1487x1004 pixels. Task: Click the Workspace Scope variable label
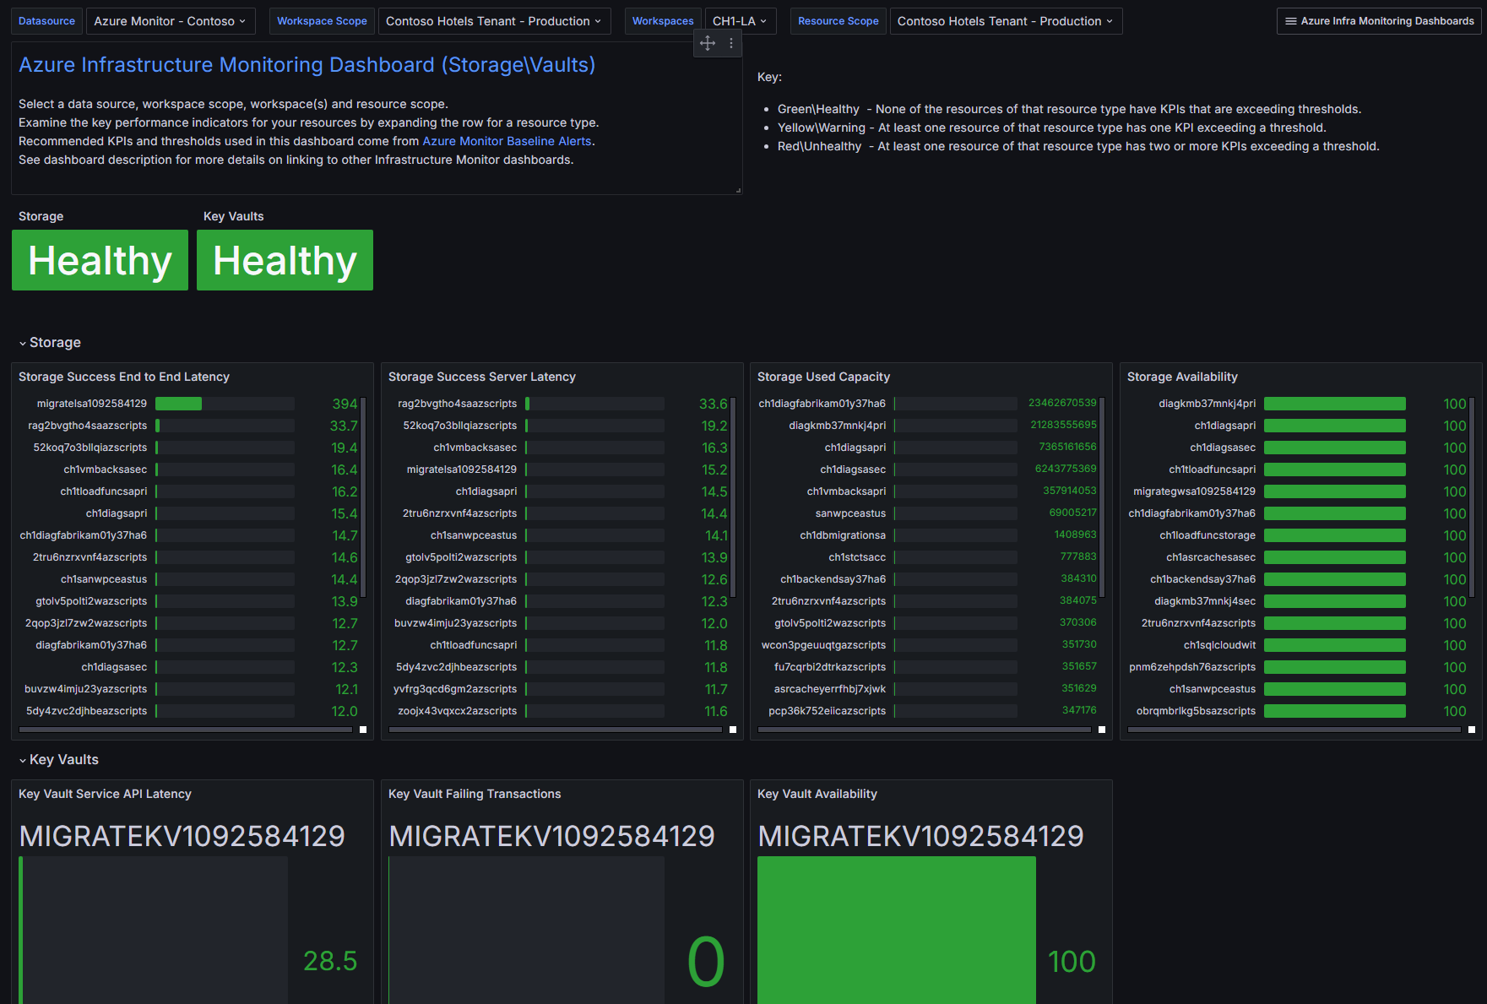click(322, 21)
